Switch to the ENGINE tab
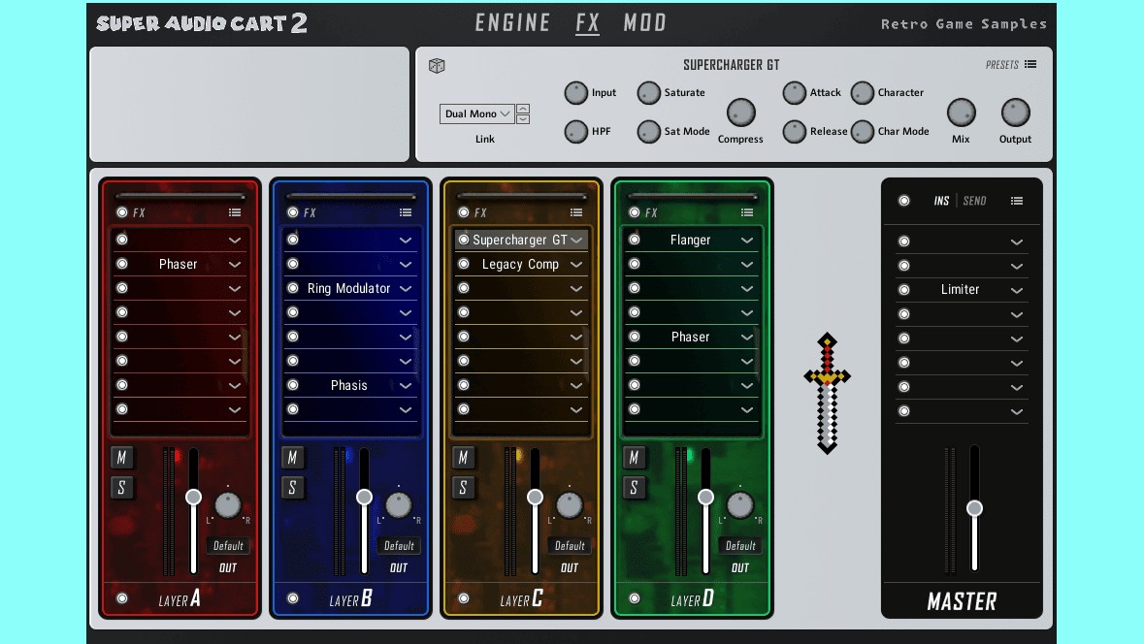 [x=512, y=23]
